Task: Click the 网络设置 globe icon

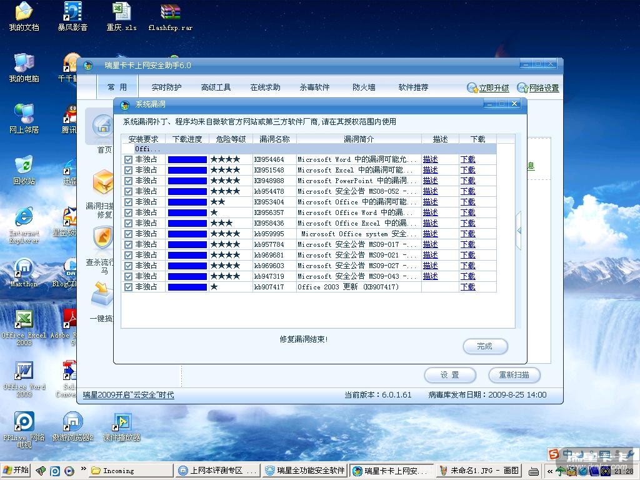Action: click(x=522, y=87)
